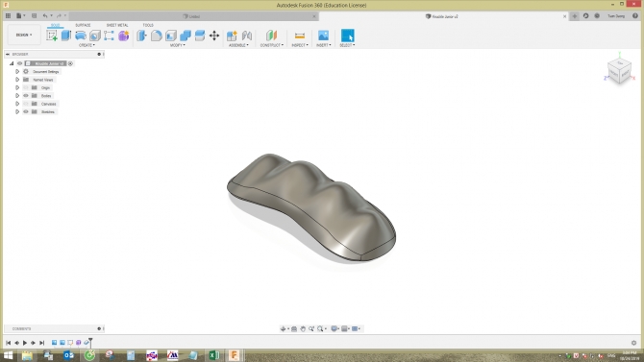
Task: Expand the Named Views node
Action: point(17,80)
